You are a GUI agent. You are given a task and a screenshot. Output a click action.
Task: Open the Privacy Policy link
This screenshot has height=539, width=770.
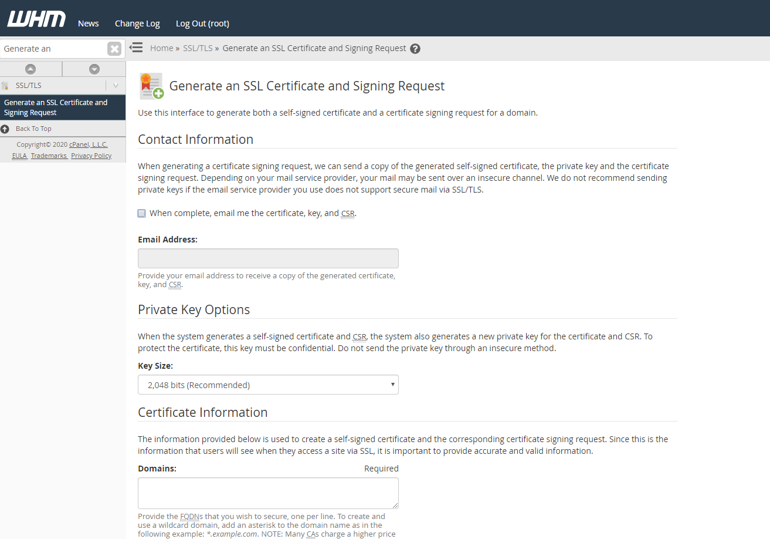coord(91,155)
